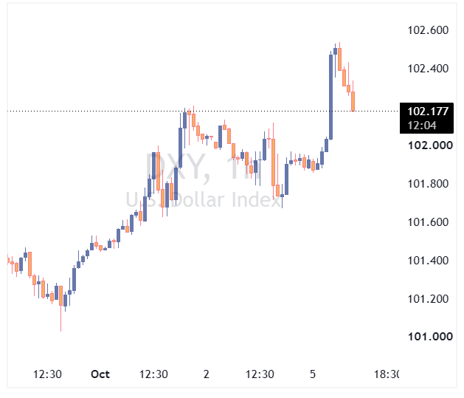Click the 102.000 price axis label
This screenshot has height=398, width=464.
click(x=430, y=145)
